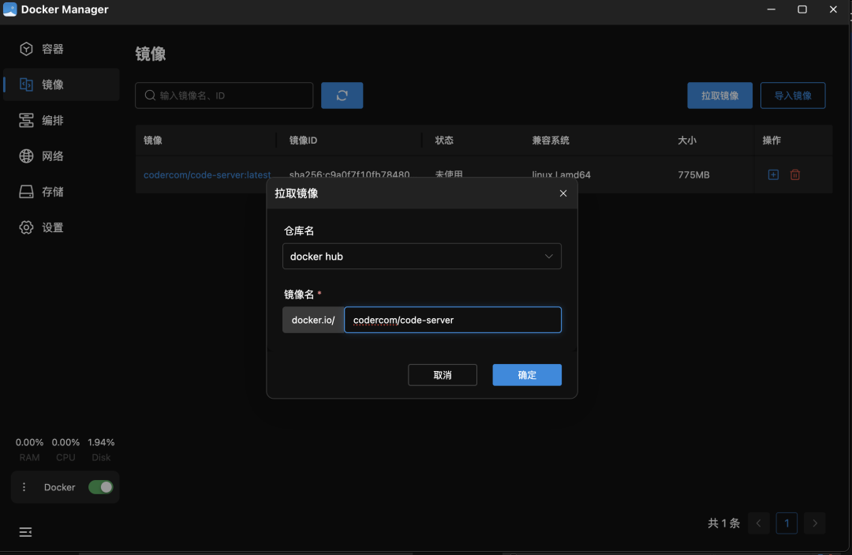Open the 编排 compose section
The height and width of the screenshot is (555, 852).
(61, 120)
